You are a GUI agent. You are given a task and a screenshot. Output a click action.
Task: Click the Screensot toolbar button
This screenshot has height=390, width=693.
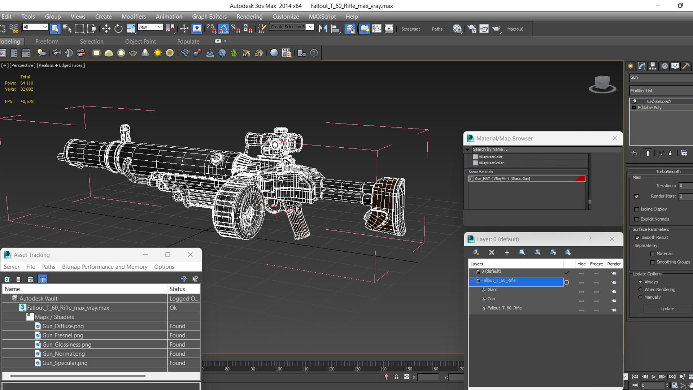(410, 29)
